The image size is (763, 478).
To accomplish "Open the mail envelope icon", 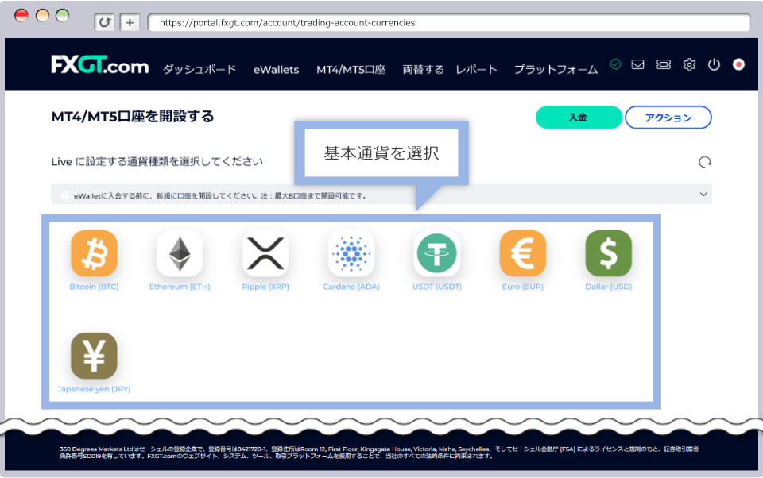I will pos(637,64).
